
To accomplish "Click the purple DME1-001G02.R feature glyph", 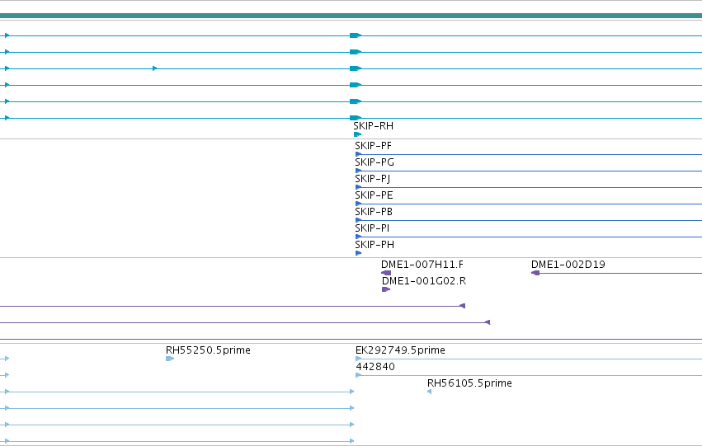I will pyautogui.click(x=386, y=289).
